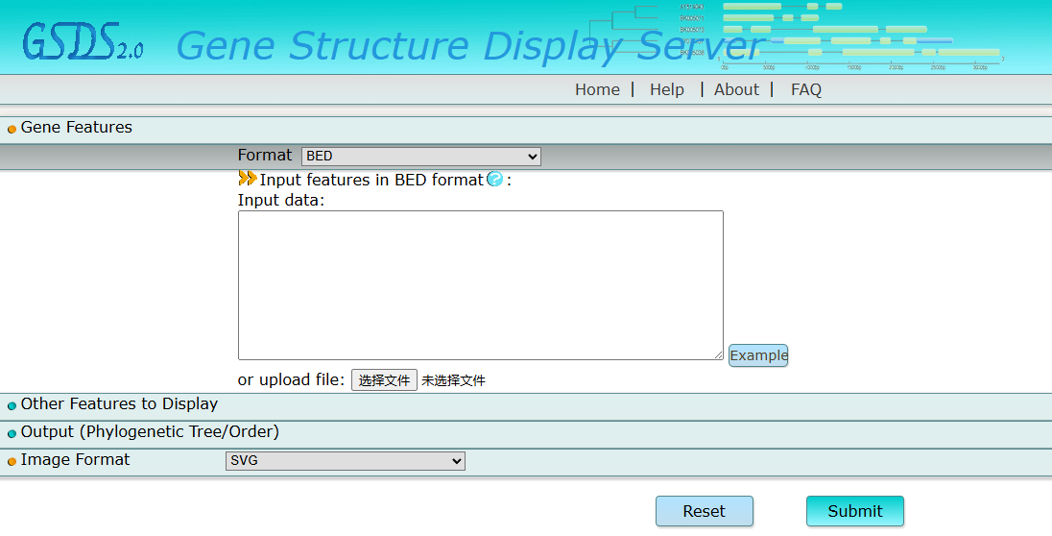Open the Image Format dropdown showing SVG
This screenshot has width=1052, height=536.
pyautogui.click(x=345, y=461)
